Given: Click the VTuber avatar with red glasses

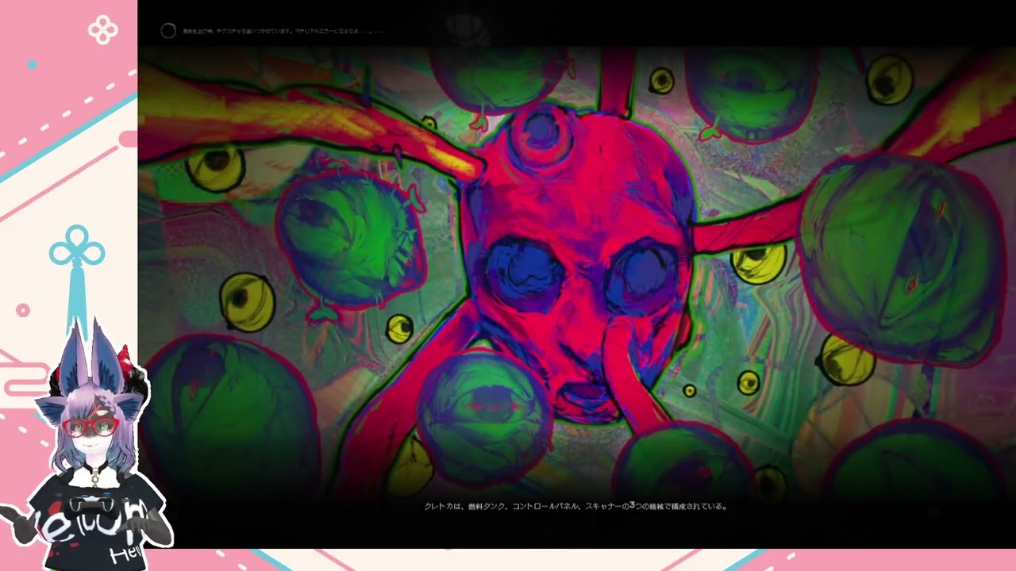Looking at the screenshot, I should pyautogui.click(x=92, y=446).
